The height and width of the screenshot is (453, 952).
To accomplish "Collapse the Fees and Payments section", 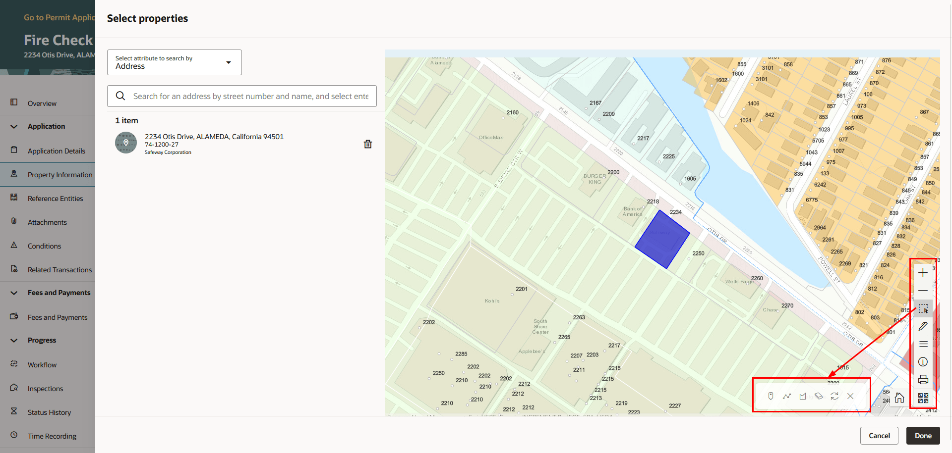I will pyautogui.click(x=13, y=292).
